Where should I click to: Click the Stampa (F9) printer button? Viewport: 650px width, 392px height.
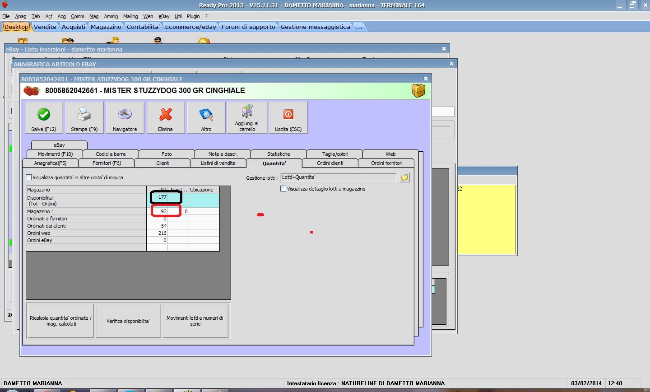click(x=84, y=117)
